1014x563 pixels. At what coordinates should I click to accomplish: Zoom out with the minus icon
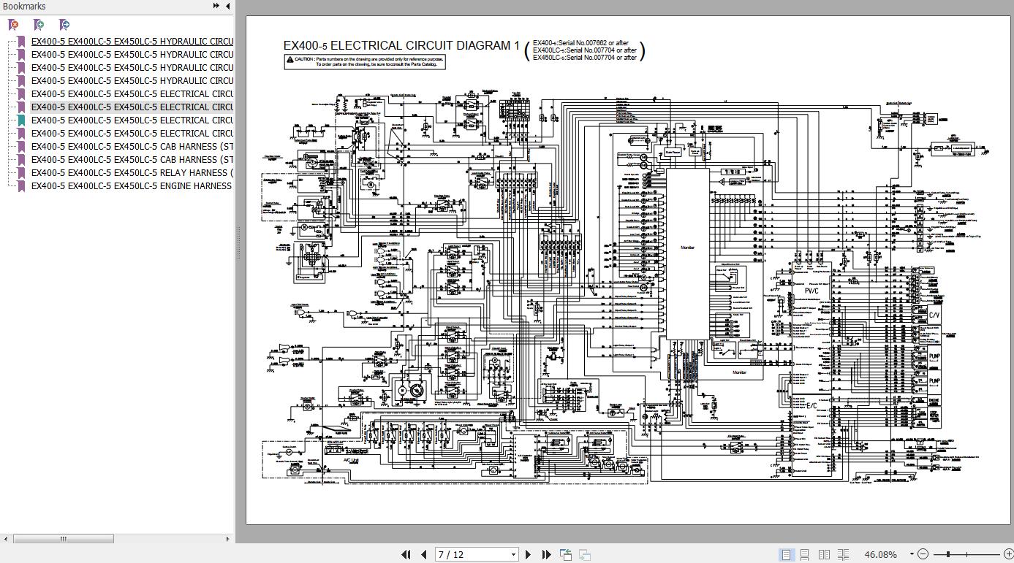point(923,555)
